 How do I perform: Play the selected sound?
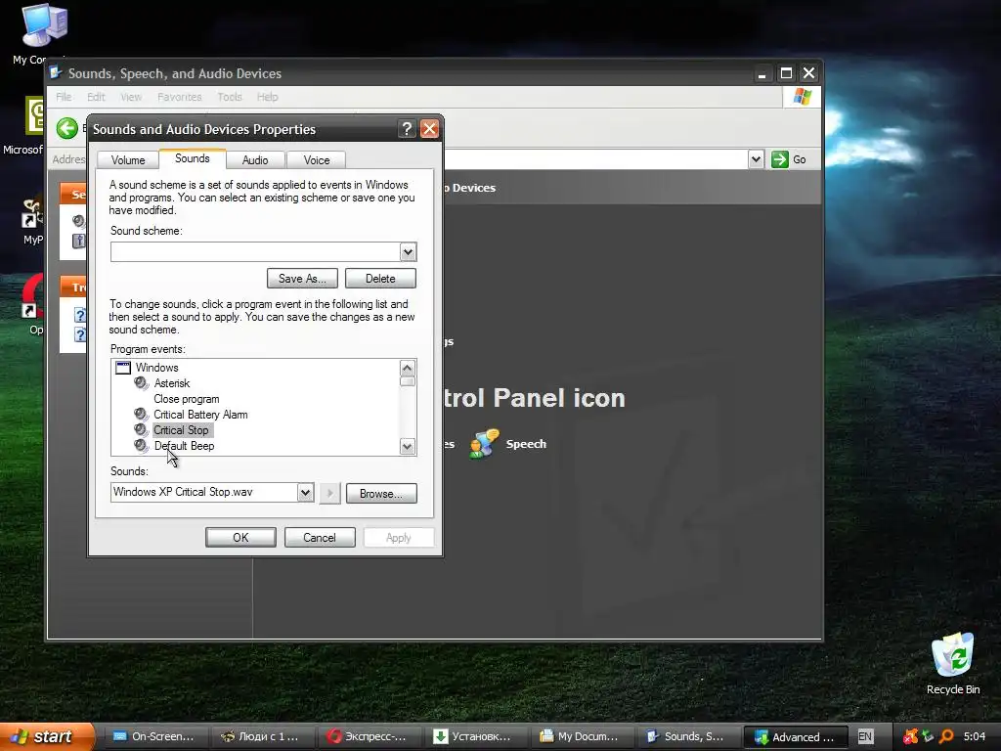329,493
